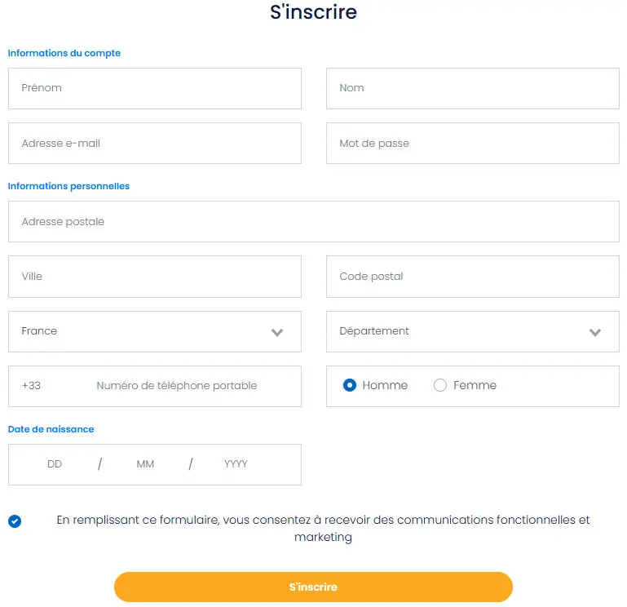This screenshot has height=607, width=627.
Task: Click the Adresse postale field
Action: point(314,222)
